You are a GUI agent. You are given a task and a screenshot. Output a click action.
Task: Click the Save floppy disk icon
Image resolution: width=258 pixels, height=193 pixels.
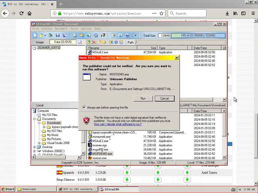click(58, 35)
